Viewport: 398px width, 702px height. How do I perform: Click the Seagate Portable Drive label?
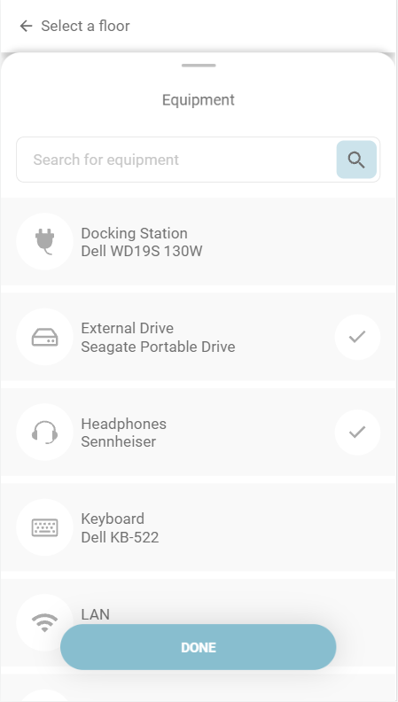[x=158, y=347]
